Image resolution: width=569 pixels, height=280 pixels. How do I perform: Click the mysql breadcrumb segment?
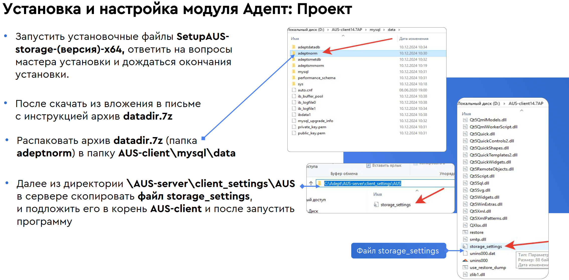375,30
